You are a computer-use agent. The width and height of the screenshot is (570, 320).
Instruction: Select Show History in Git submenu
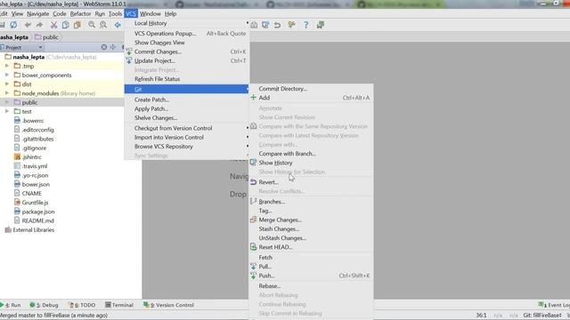[311, 163]
